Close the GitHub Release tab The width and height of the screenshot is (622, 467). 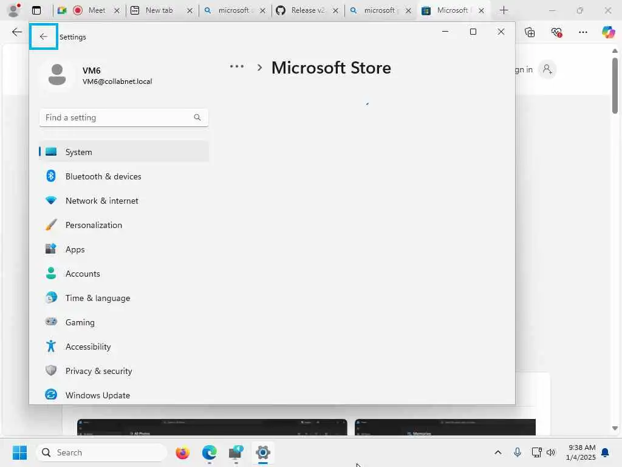[335, 11]
